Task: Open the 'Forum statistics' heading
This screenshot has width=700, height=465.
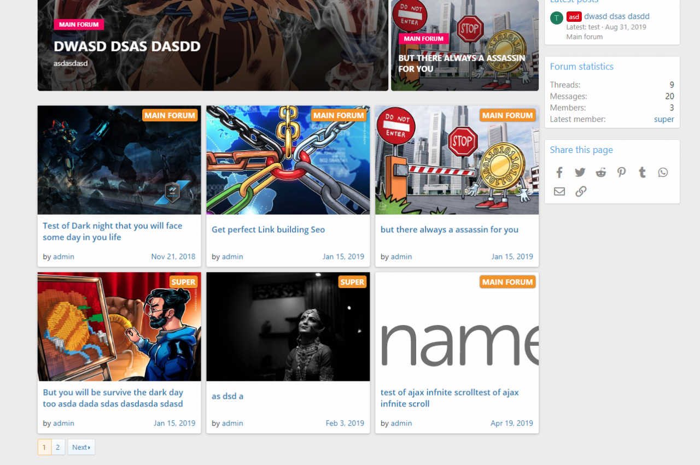Action: pos(582,67)
